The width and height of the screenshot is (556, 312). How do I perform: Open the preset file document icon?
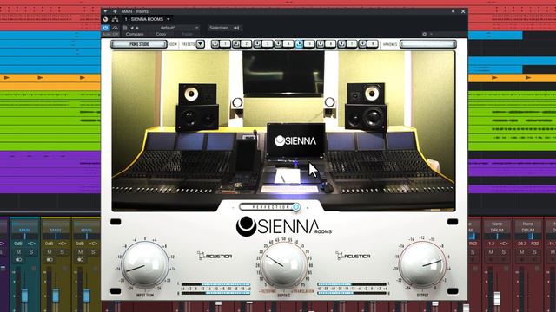pos(125,28)
